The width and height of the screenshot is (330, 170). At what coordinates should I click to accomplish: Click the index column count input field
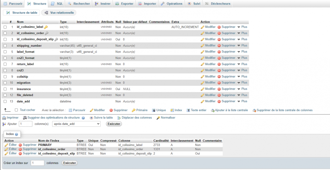pyautogui.click(x=38, y=163)
